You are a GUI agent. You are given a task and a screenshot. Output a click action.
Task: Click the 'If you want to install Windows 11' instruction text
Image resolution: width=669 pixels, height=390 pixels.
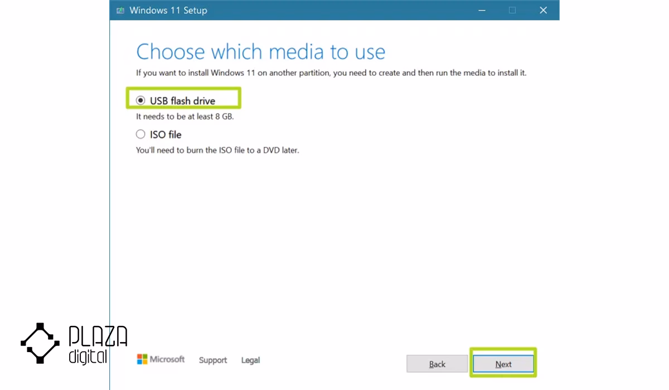(331, 73)
